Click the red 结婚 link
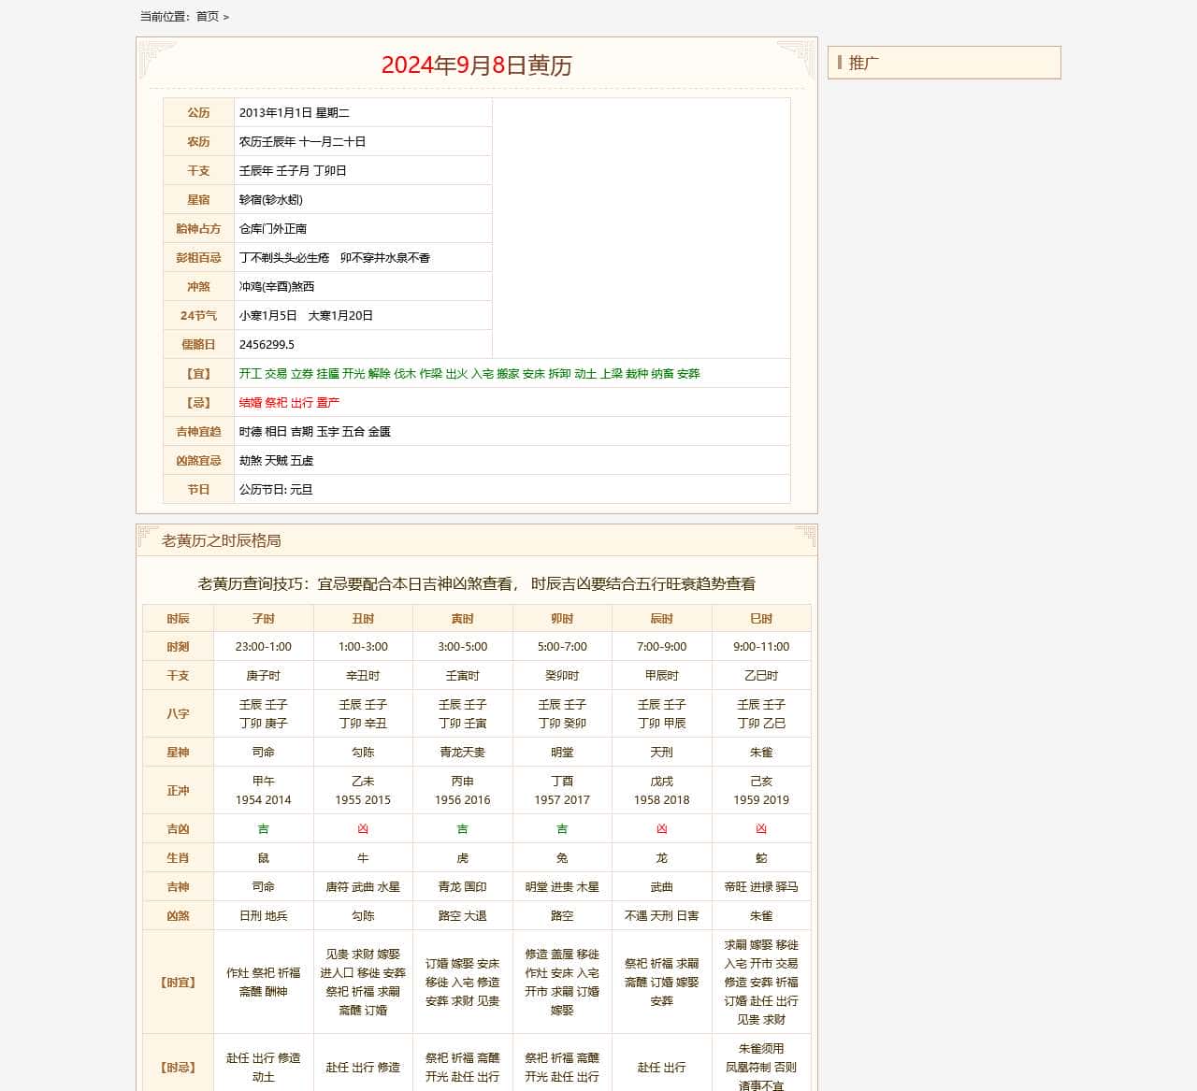Screen dimensions: 1197x1091 point(250,403)
